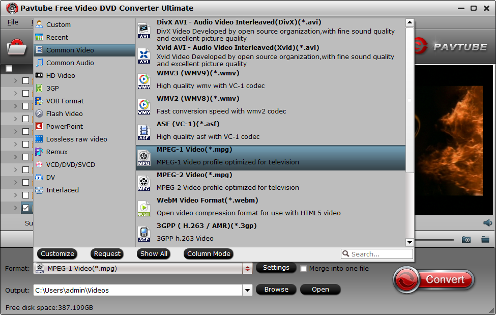The width and height of the screenshot is (496, 315).
Task: Click the speaker volume icon
Action: tap(487, 223)
